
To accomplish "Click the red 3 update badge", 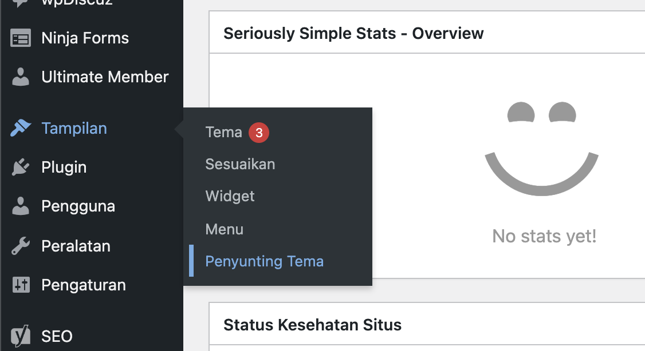I will click(x=259, y=133).
